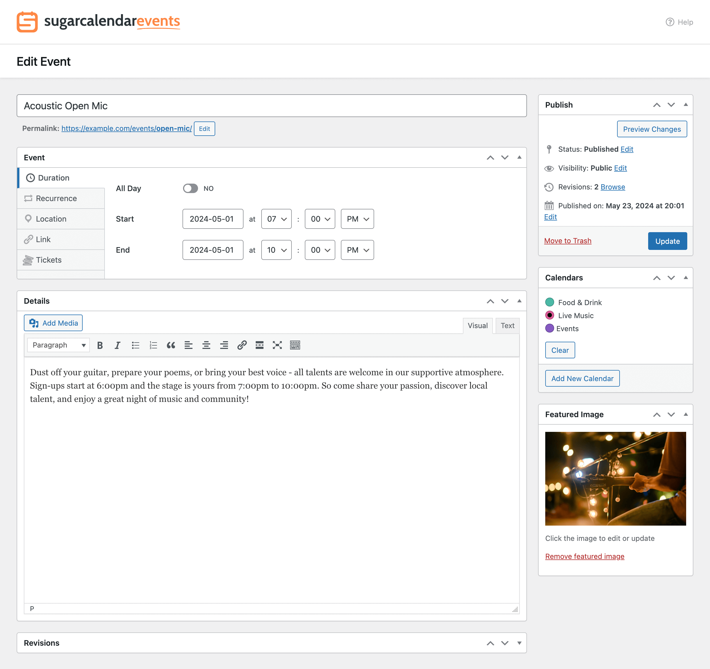Open the End minute dropdown
The image size is (710, 669).
(x=320, y=250)
